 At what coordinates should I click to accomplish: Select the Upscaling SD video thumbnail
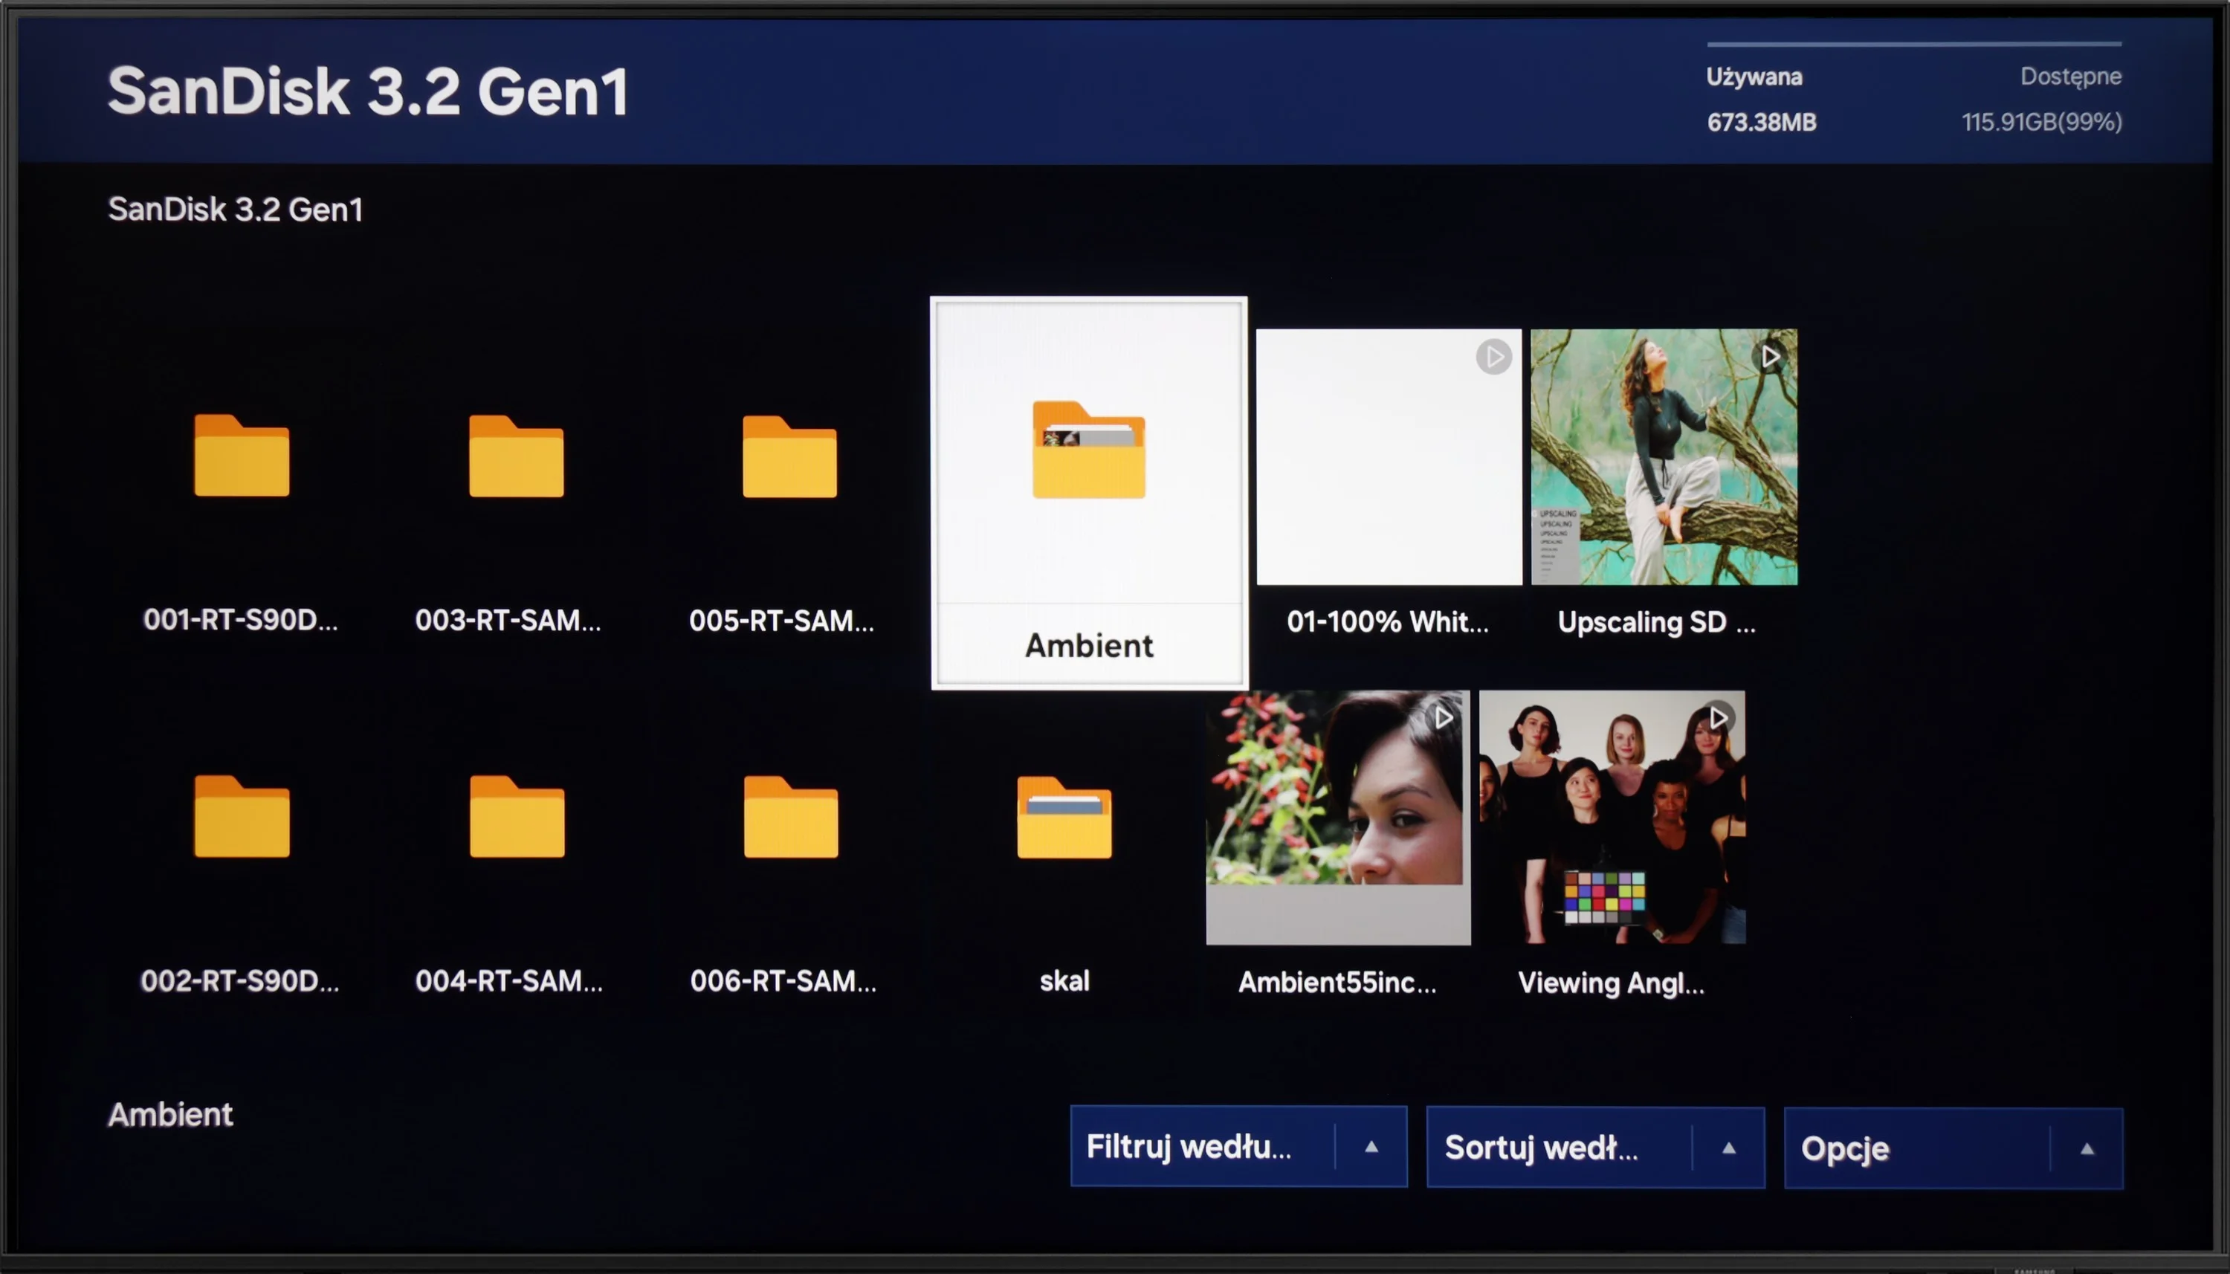point(1664,456)
